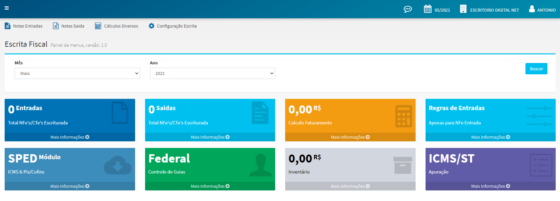The height and width of the screenshot is (201, 560).
Task: Click the 'Regras de Entradas' heading
Action: pyautogui.click(x=457, y=108)
